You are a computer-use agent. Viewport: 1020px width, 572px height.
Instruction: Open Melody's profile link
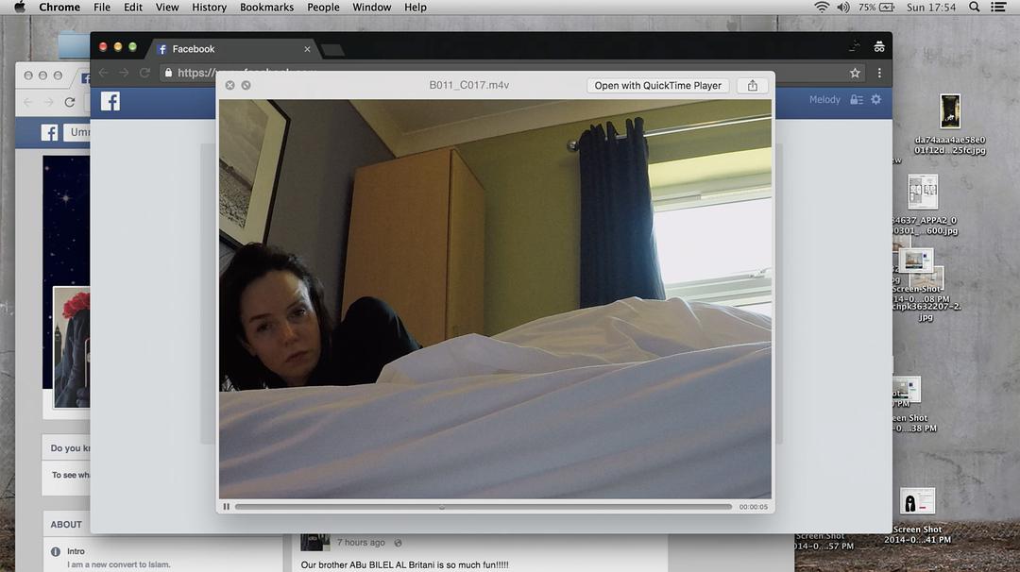click(x=824, y=99)
